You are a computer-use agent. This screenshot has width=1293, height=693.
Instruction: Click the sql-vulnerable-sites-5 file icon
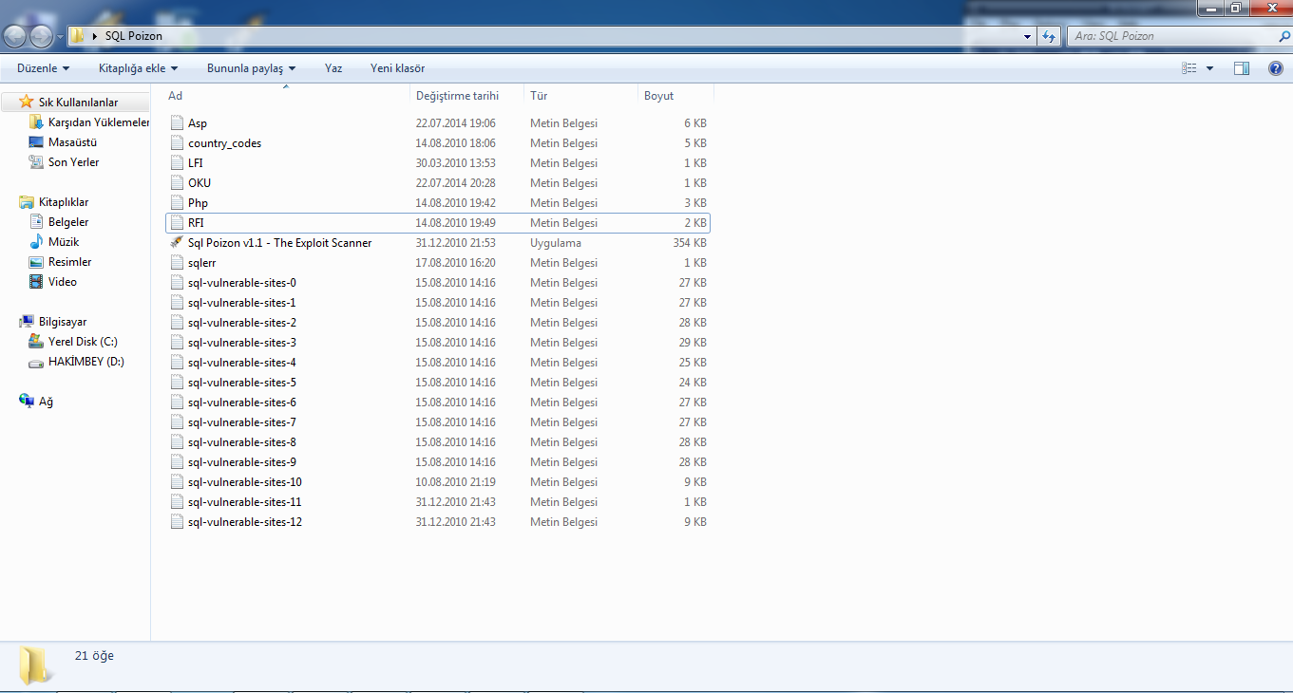[x=177, y=383]
